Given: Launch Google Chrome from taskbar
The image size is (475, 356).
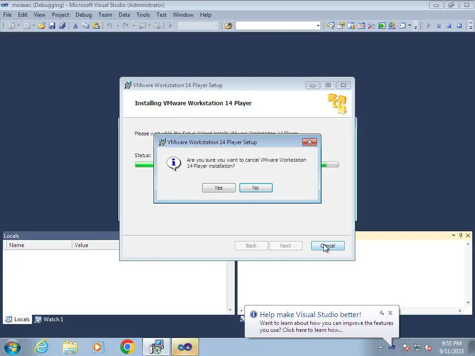Looking at the screenshot, I should click(x=127, y=347).
